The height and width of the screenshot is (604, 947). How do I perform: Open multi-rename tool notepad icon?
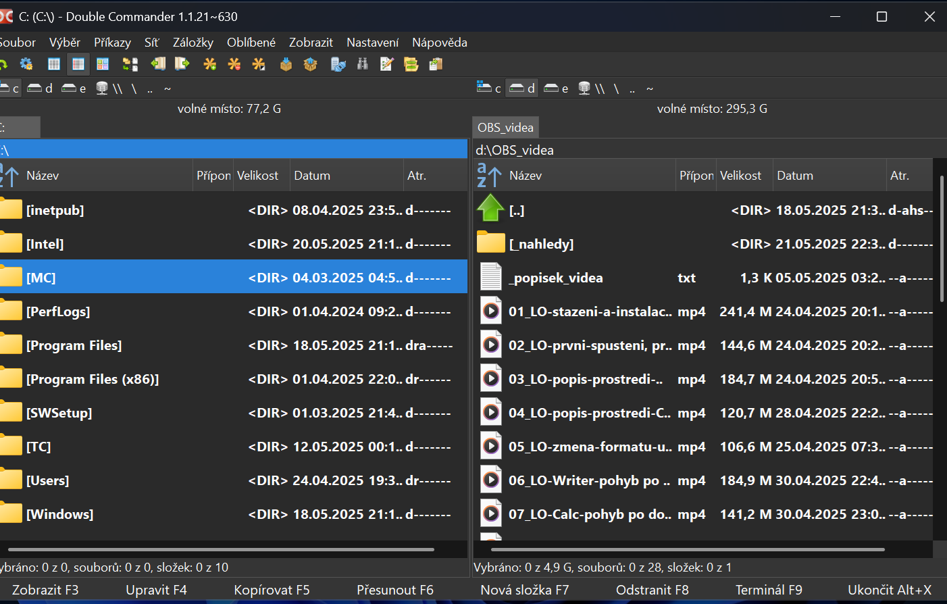(387, 64)
